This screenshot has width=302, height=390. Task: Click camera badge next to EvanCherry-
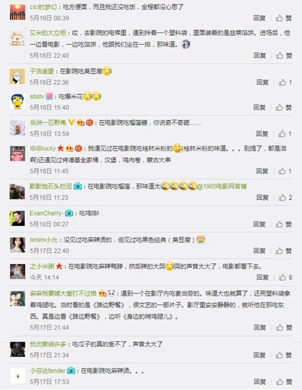point(69,213)
